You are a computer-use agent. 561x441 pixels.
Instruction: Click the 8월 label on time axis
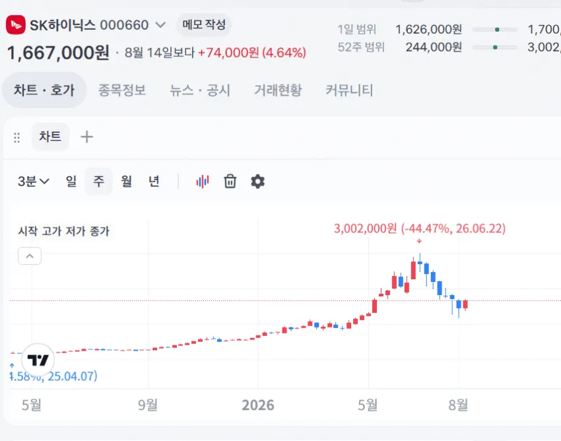coord(458,405)
